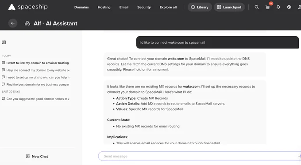
Task: Open the Library button
Action: [x=200, y=7]
